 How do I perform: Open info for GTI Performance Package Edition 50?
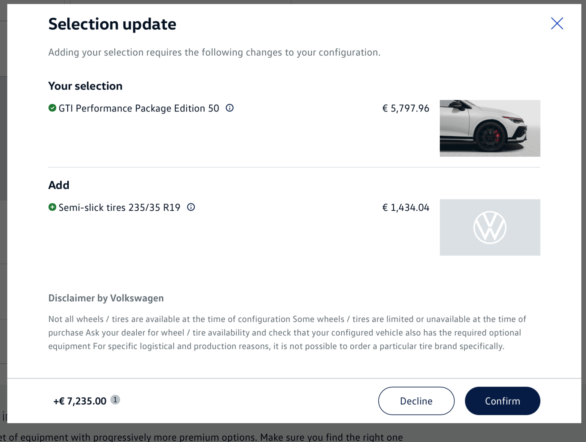[230, 108]
